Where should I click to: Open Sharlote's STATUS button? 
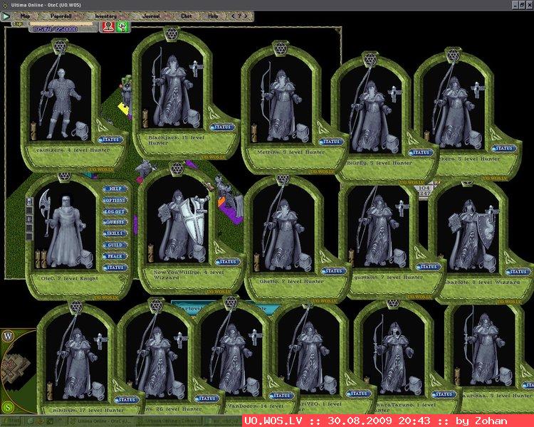[518, 272]
